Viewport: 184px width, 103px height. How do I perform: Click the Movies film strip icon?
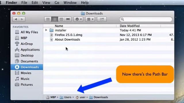coord(17,73)
